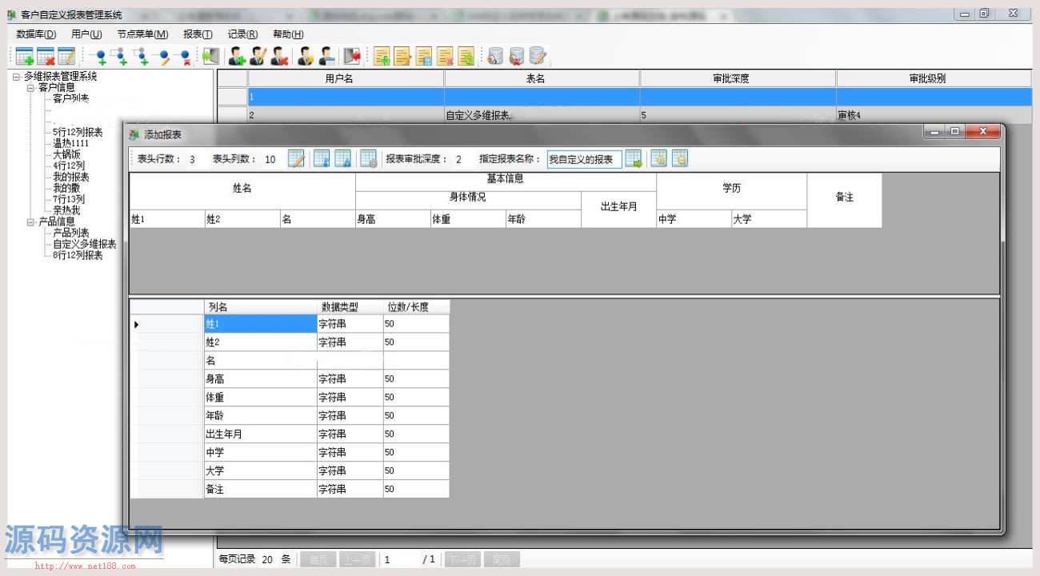Click the 自定义多维报表 cell in main grid
This screenshot has width=1040, height=576.
[542, 115]
